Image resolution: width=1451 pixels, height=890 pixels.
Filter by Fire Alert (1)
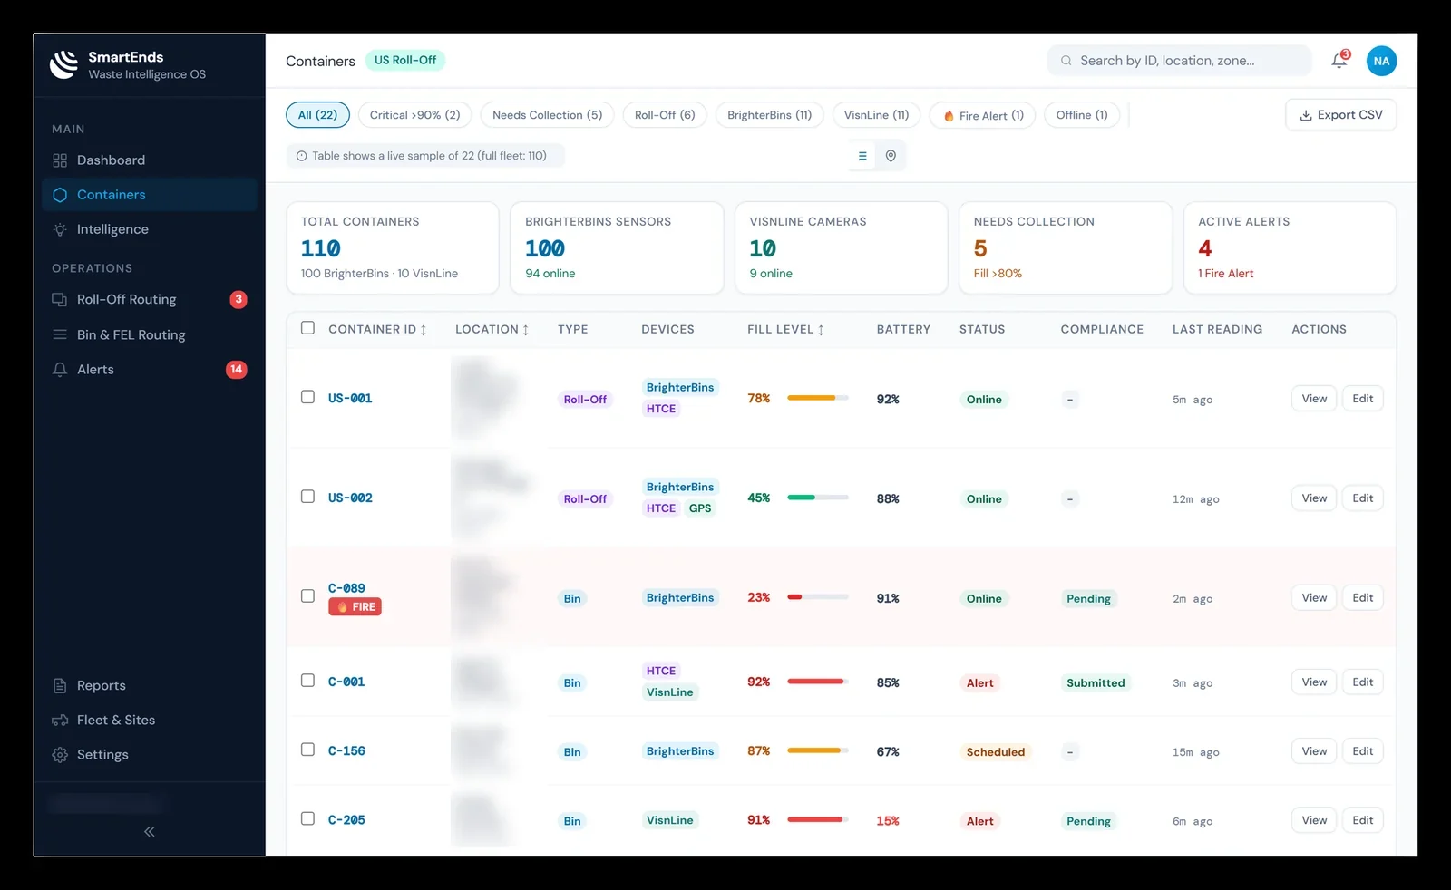coord(983,115)
